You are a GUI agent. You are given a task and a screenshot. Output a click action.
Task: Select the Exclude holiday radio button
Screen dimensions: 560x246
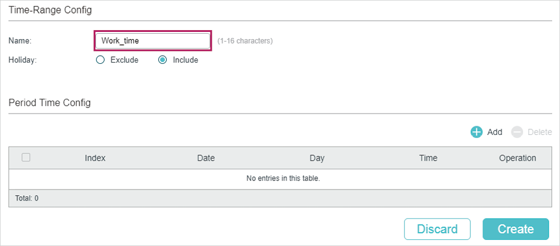101,60
